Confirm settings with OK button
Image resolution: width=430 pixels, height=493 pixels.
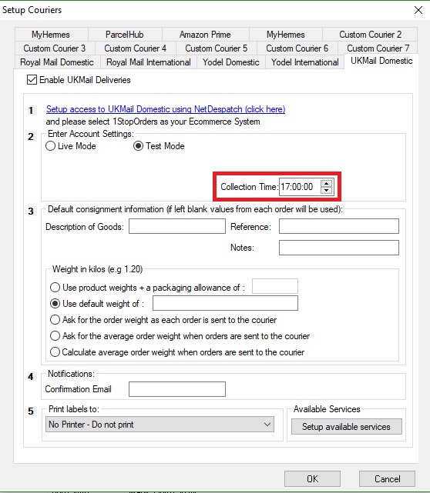coord(312,479)
